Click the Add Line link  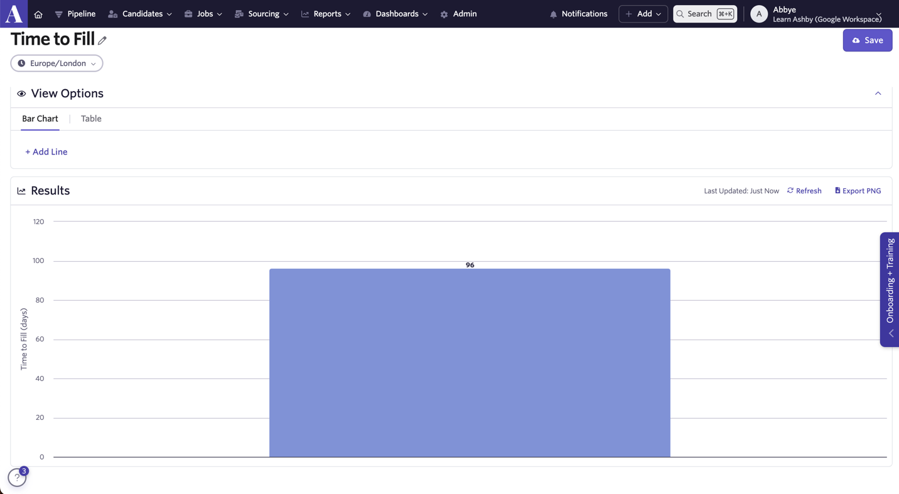coord(46,152)
